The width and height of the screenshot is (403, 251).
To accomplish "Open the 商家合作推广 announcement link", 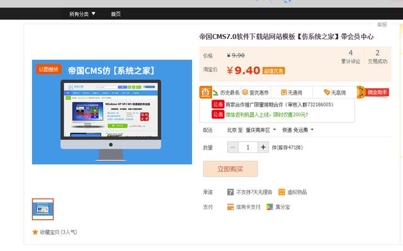I will pyautogui.click(x=280, y=105).
